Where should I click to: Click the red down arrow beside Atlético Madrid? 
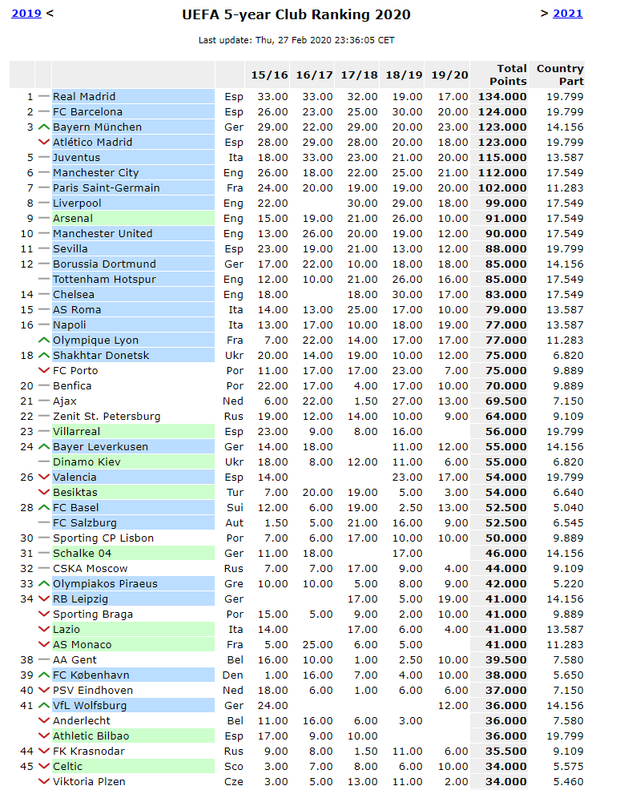click(x=44, y=142)
